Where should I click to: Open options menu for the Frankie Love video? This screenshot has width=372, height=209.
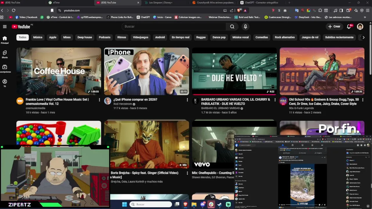(x=99, y=100)
